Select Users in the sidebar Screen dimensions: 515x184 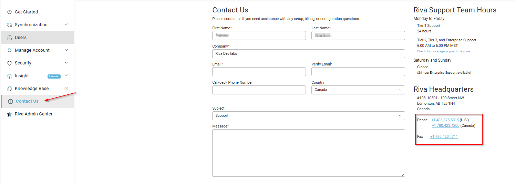pos(37,38)
